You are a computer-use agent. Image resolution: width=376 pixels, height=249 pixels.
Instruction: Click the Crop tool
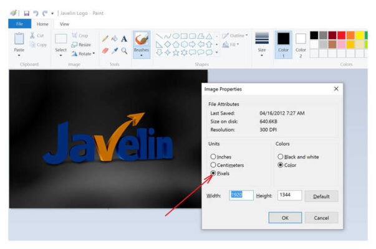coord(80,35)
